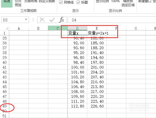Expand the Name Box dropdown arrow
Image resolution: width=156 pixels, height=118 pixels.
[26, 19]
